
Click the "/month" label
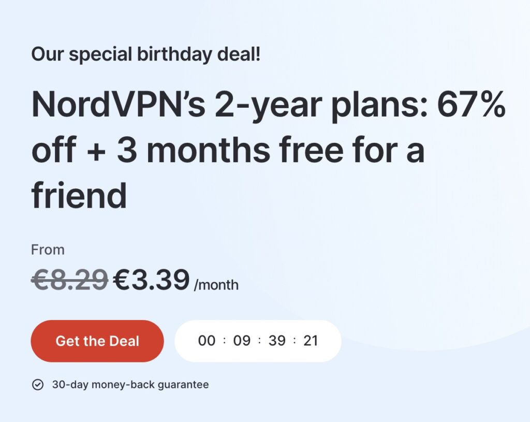[x=216, y=285]
